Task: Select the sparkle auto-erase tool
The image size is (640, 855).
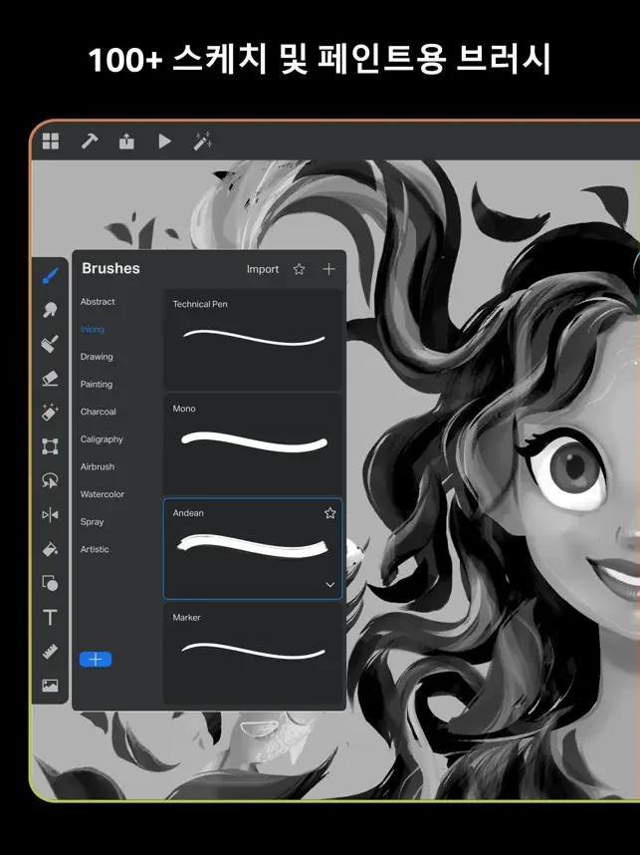Action: click(x=50, y=413)
